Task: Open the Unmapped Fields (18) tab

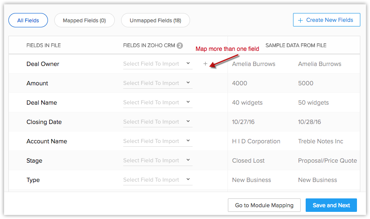Action: pos(155,20)
